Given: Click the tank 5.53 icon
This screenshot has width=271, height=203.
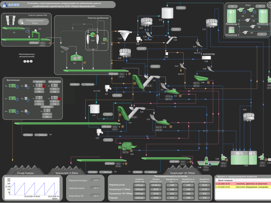Looking at the screenshot, I should click(x=167, y=13).
